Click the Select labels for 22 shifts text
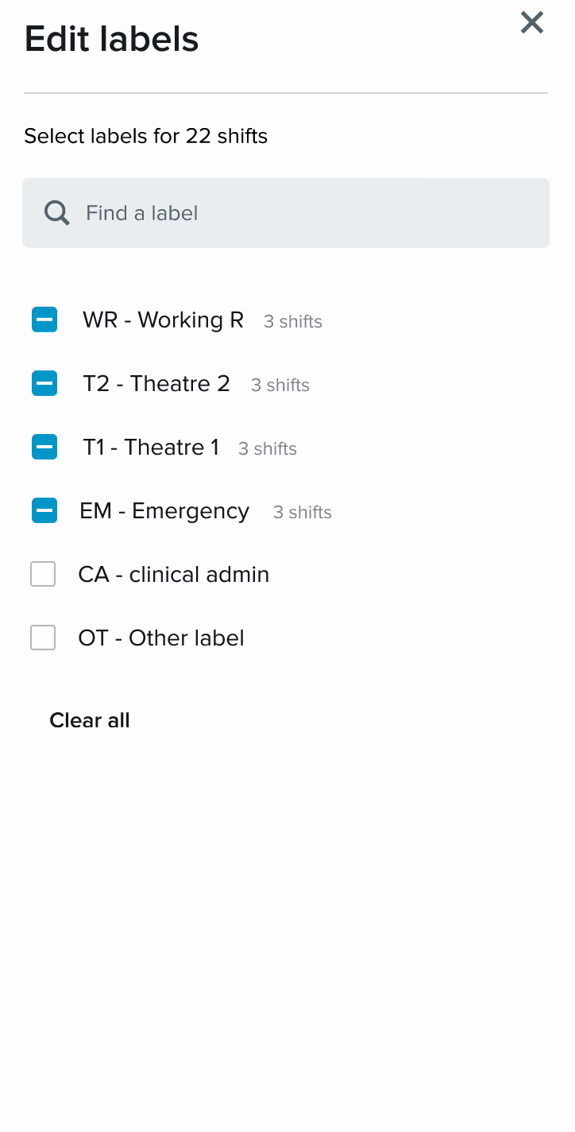 (x=146, y=136)
